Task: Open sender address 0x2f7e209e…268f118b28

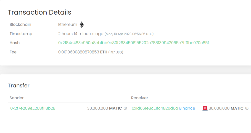Action: (33, 108)
